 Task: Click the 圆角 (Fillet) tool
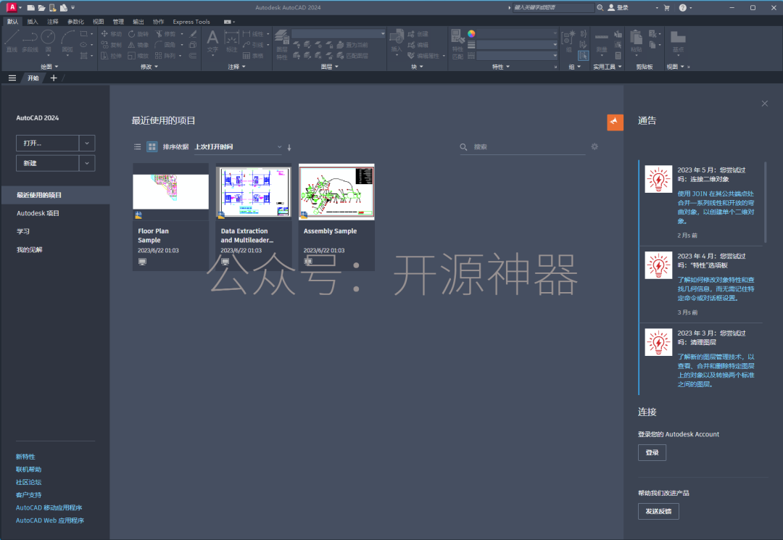[165, 45]
